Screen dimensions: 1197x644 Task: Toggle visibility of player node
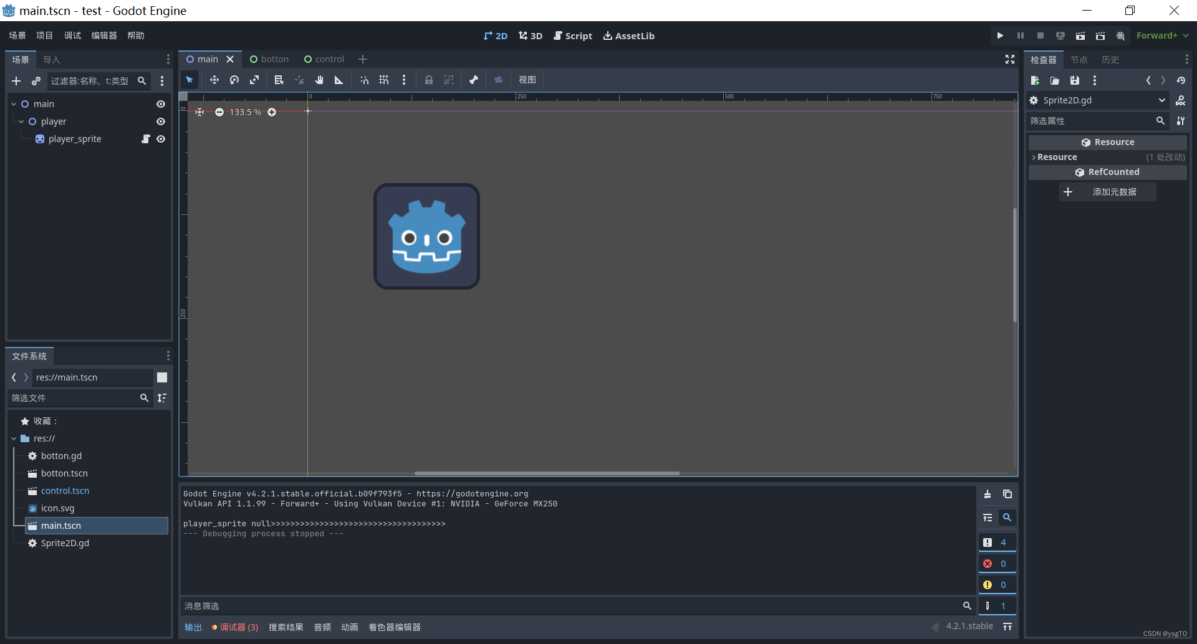[161, 121]
